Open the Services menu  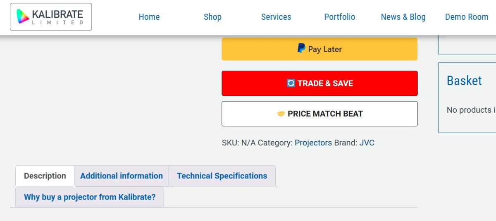[276, 17]
